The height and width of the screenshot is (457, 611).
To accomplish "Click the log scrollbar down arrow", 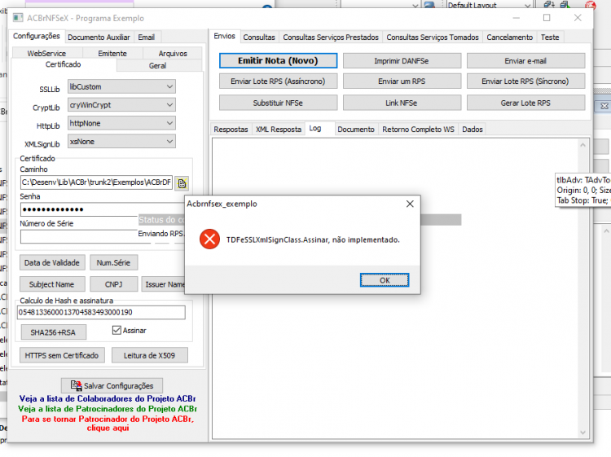I will (583, 433).
